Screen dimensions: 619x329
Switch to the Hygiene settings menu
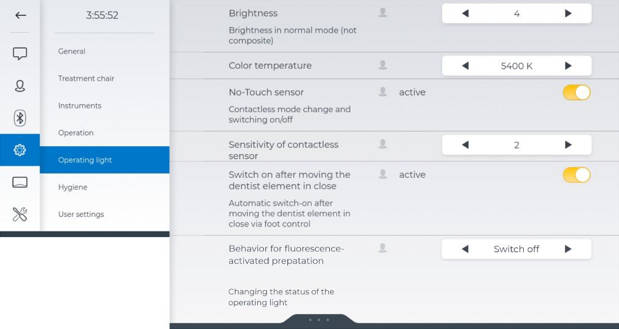coord(73,187)
